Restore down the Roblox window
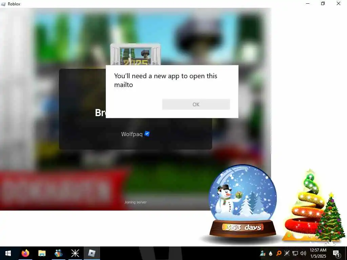This screenshot has height=260, width=347. coord(323,3)
